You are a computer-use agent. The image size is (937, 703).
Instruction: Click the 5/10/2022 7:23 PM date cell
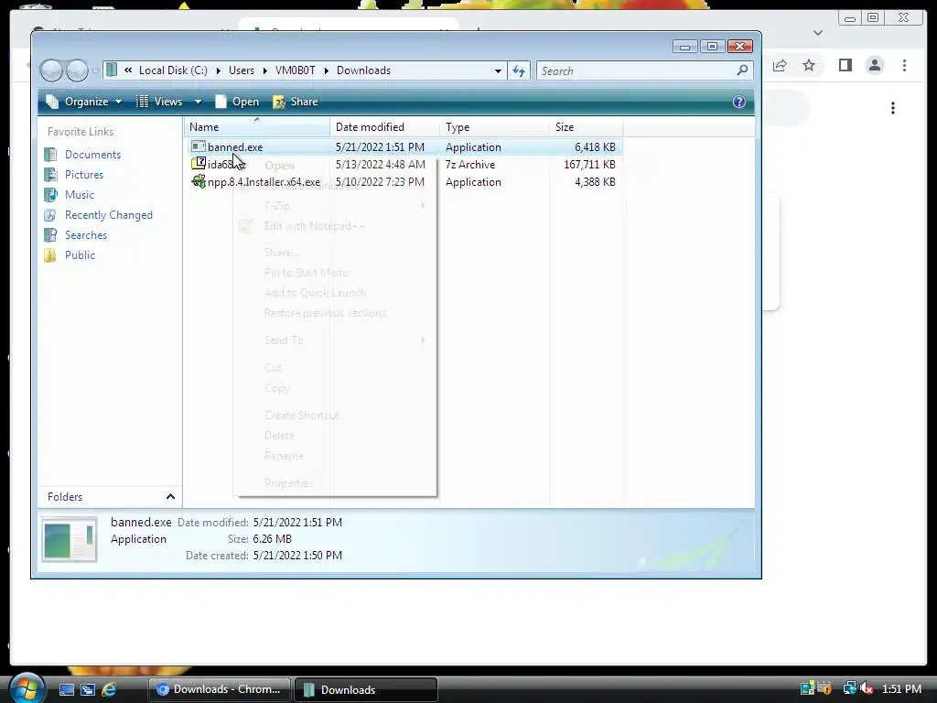[380, 182]
